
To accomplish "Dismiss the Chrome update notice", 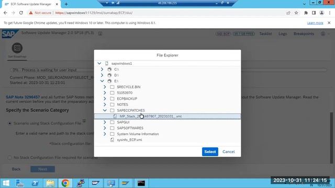I will tap(329, 22).
